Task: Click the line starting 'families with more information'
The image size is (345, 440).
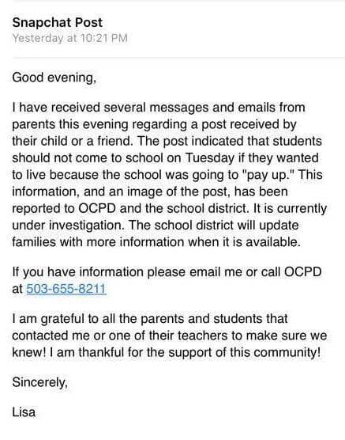Action: coord(156,242)
